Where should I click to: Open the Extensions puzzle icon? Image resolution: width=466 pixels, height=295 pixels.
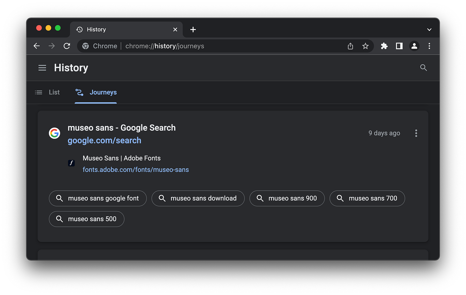(384, 46)
